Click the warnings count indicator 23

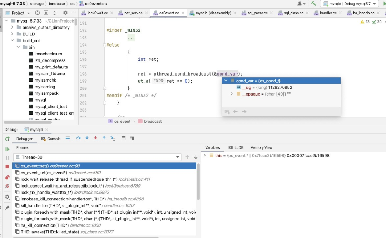click(365, 22)
